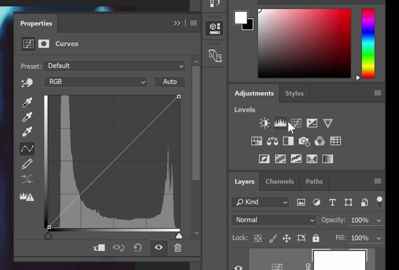The width and height of the screenshot is (399, 270).
Task: Toggle lock all layer button
Action: [316, 238]
